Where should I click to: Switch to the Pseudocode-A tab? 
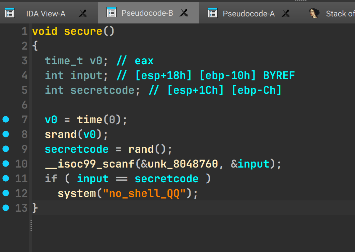tap(248, 14)
